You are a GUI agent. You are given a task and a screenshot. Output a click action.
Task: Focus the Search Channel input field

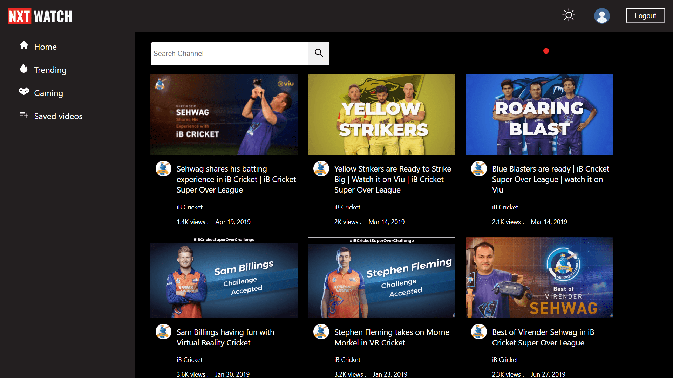point(229,54)
